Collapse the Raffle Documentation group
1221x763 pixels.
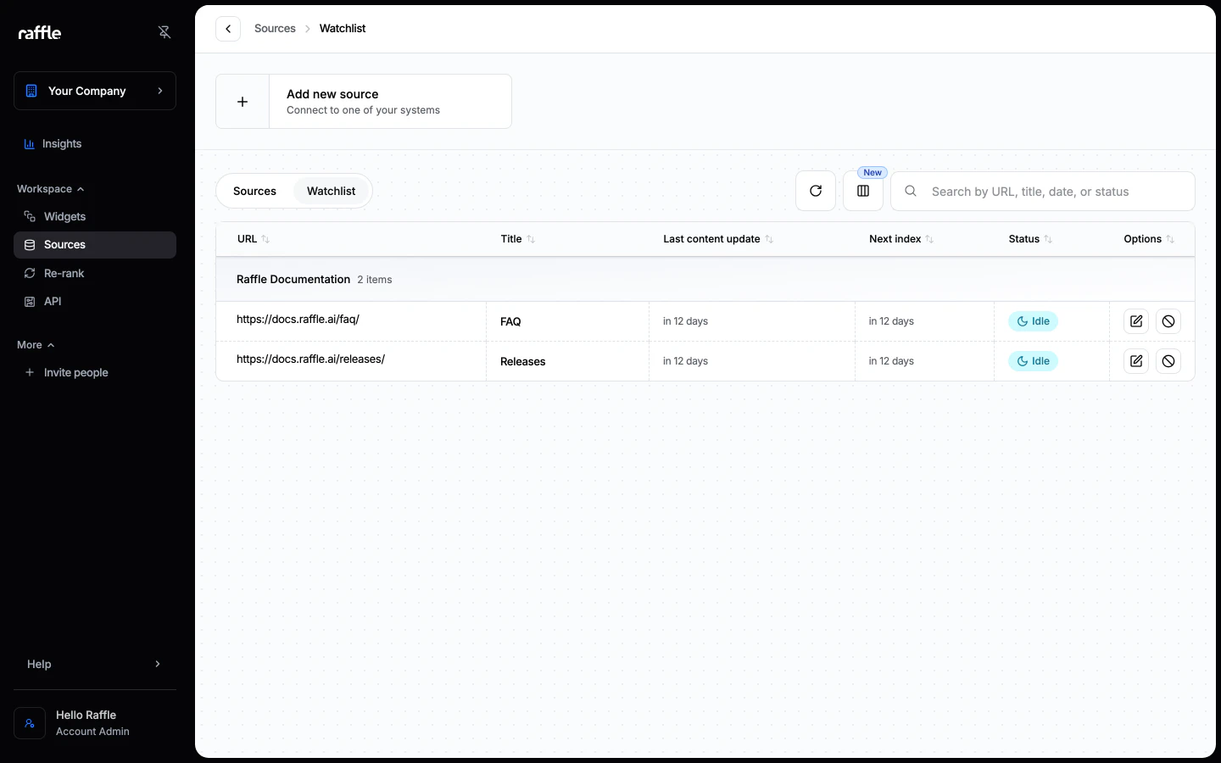coord(705,279)
